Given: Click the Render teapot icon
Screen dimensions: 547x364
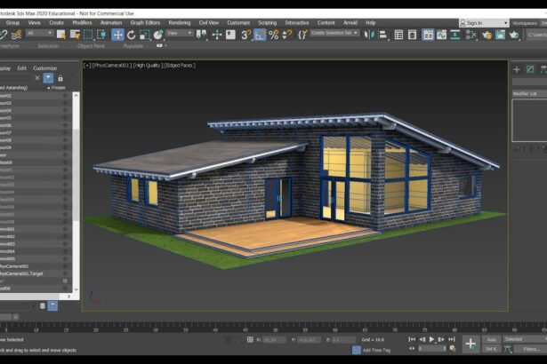Looking at the screenshot, I should coord(513,35).
